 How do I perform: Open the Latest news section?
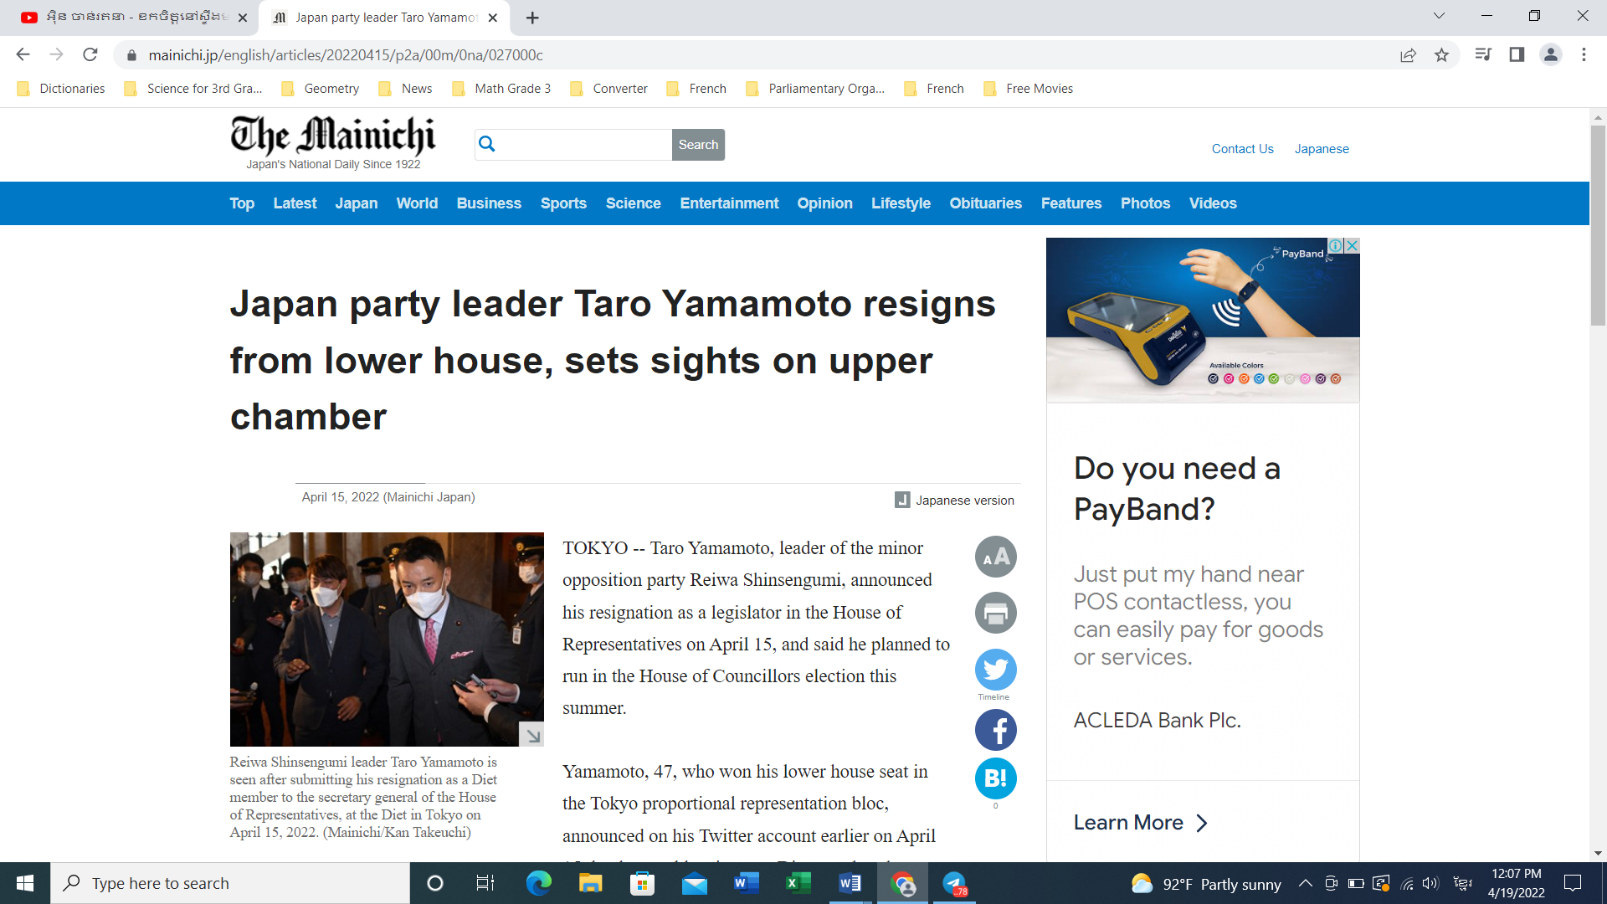[295, 203]
